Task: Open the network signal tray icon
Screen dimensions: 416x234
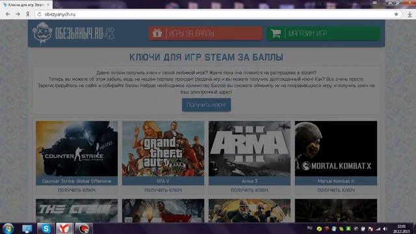Action: click(378, 229)
